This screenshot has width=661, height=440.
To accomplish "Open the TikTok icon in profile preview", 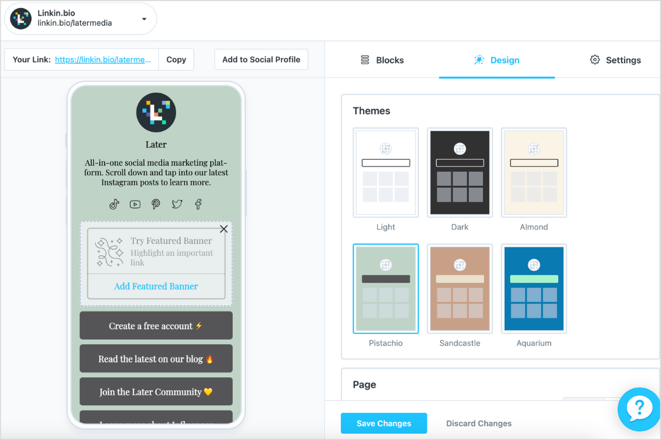I will (x=114, y=204).
